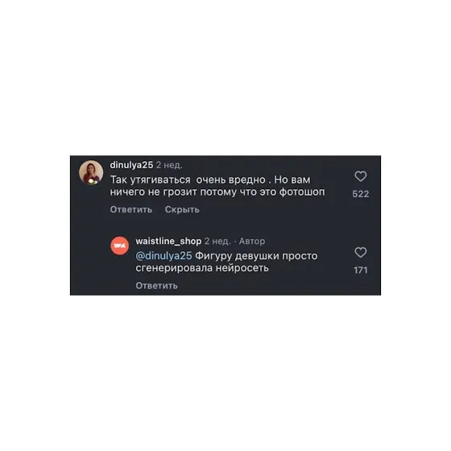Select the text 'сгенерировала нейросеть'
451x451 pixels.
(x=202, y=268)
